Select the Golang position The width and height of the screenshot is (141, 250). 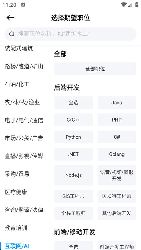(x=117, y=154)
